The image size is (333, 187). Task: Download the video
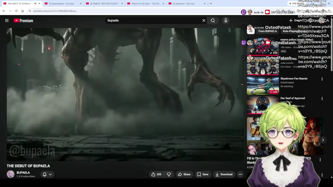[x=224, y=174]
